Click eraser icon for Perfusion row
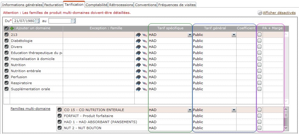The height and width of the screenshot is (134, 299). (x=145, y=77)
